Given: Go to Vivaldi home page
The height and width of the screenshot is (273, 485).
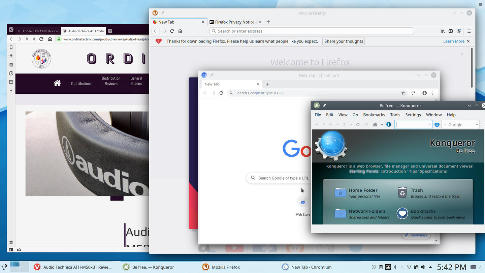Looking at the screenshot, I should [x=50, y=39].
